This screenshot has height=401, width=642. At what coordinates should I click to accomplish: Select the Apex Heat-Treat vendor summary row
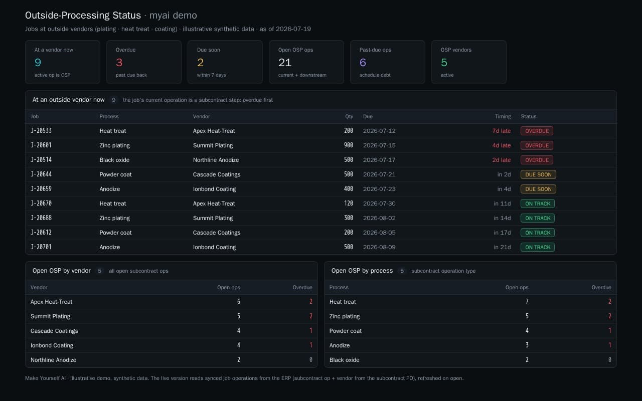pyautogui.click(x=172, y=302)
